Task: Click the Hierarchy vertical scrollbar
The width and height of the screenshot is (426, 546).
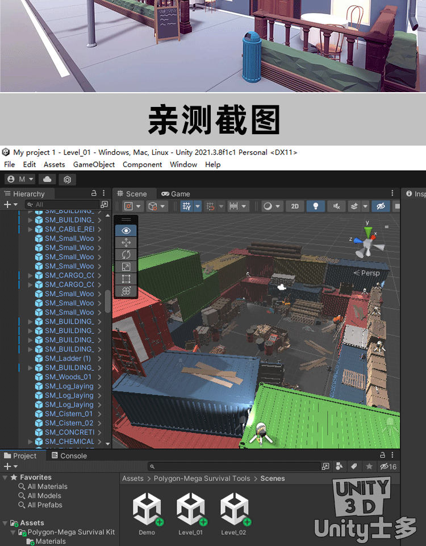Action: tap(108, 301)
